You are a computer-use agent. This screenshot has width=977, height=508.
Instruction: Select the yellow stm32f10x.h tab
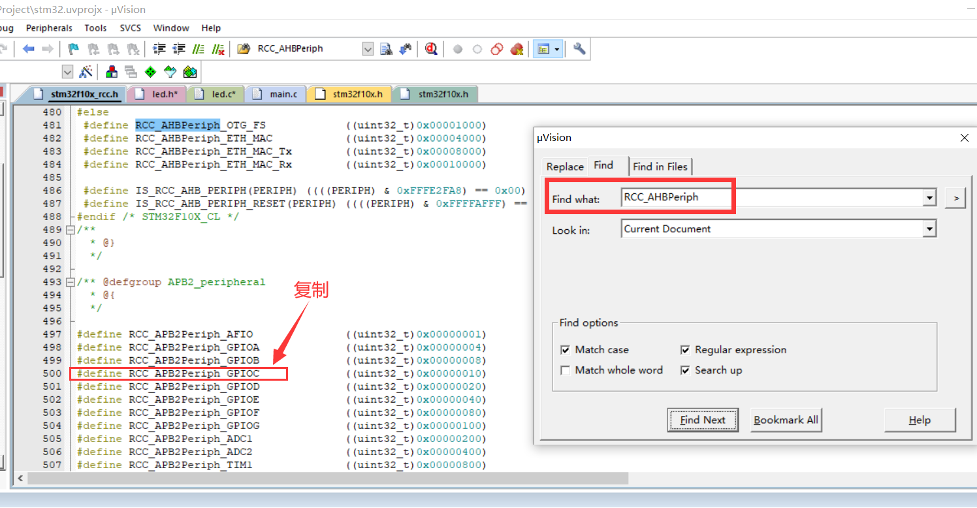351,94
